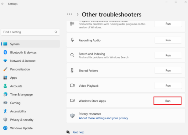
Task: Click the Network & internet wifi icon
Action: (x=5, y=61)
